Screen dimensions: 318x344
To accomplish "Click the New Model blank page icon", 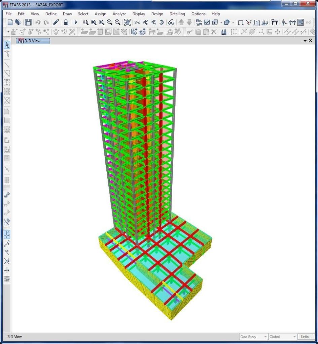I will (x=10, y=22).
